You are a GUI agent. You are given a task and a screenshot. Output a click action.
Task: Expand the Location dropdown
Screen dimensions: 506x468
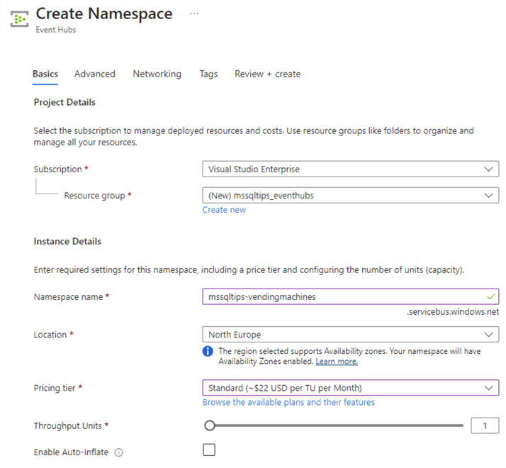click(350, 335)
